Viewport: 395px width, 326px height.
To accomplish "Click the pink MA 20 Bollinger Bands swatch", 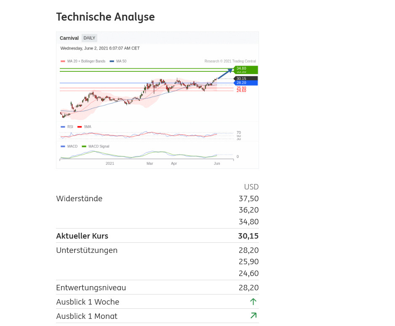I will pyautogui.click(x=63, y=61).
